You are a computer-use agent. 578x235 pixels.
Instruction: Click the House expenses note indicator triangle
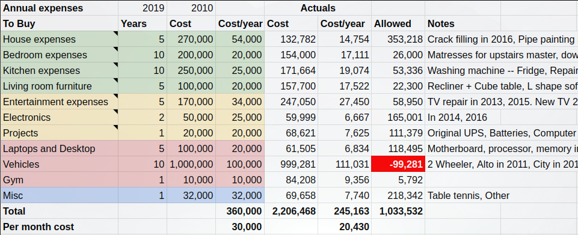point(115,34)
